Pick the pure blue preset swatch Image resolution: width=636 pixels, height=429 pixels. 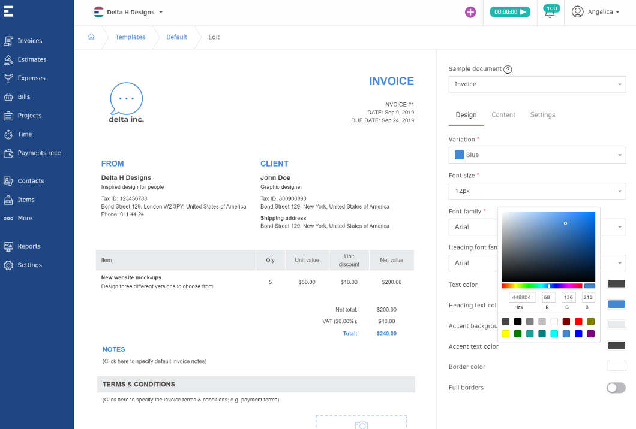pyautogui.click(x=578, y=334)
